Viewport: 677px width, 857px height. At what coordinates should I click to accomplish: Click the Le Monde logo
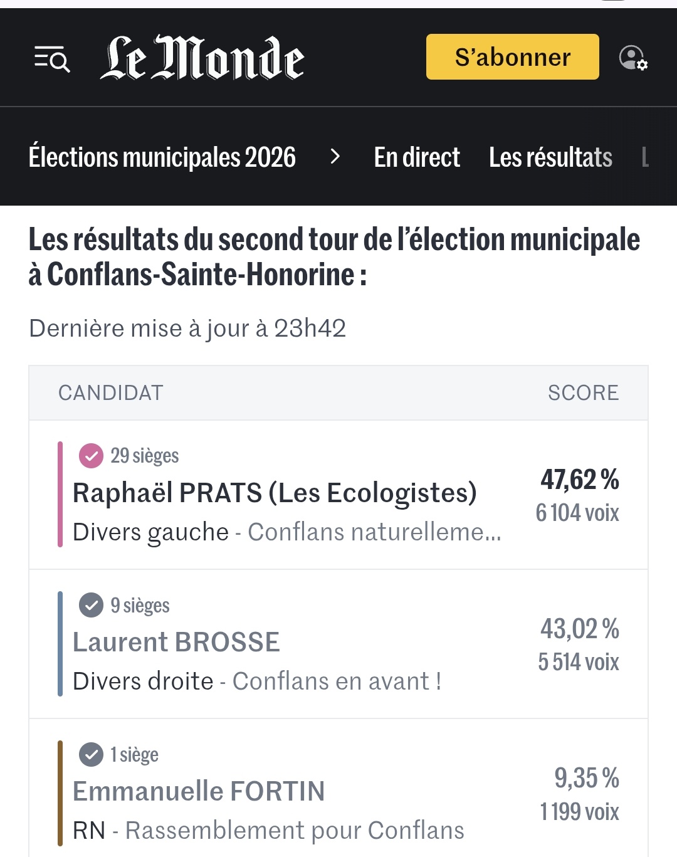point(202,58)
